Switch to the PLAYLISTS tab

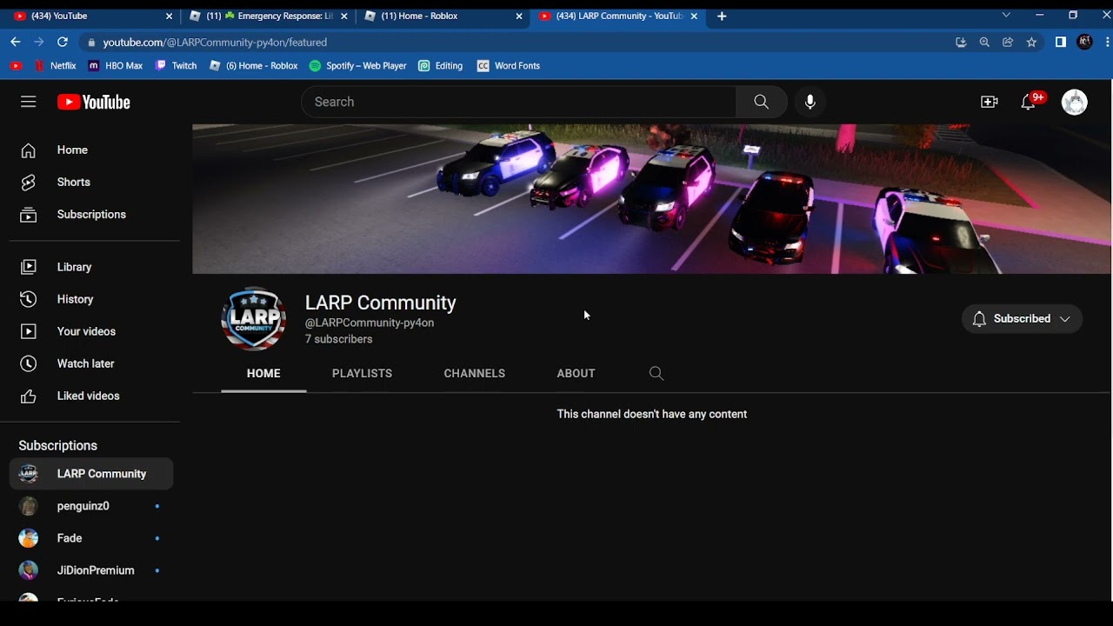click(x=362, y=374)
